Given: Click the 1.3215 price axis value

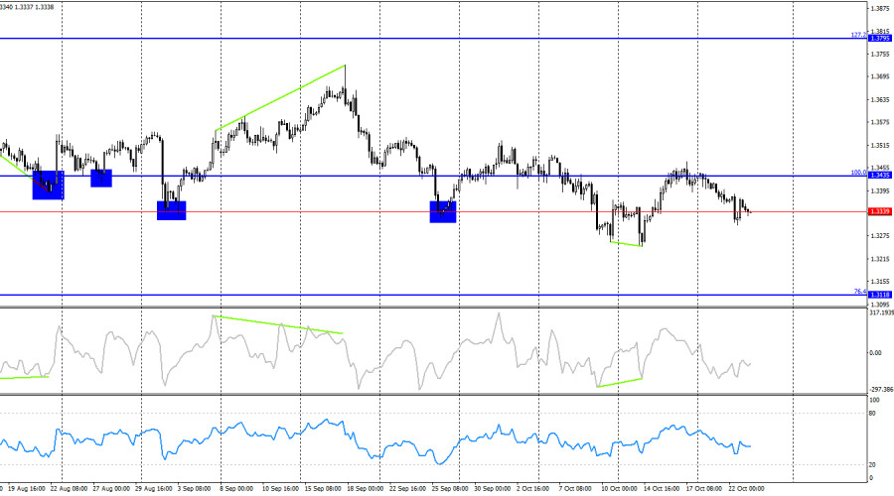Looking at the screenshot, I should pos(880,259).
